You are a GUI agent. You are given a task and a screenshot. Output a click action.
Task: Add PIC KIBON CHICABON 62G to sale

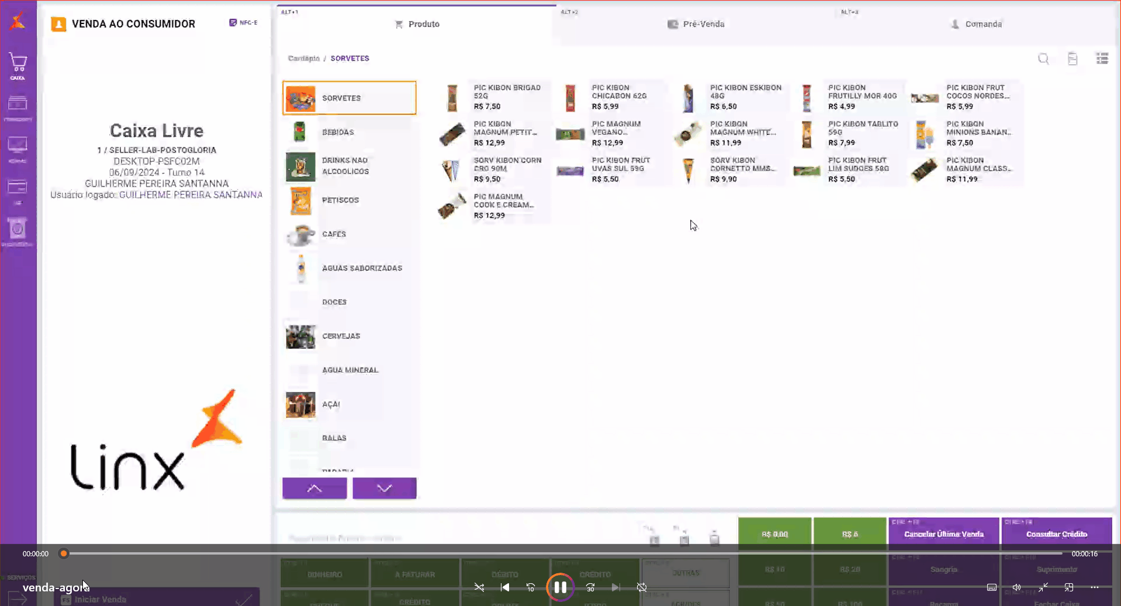[x=612, y=97]
